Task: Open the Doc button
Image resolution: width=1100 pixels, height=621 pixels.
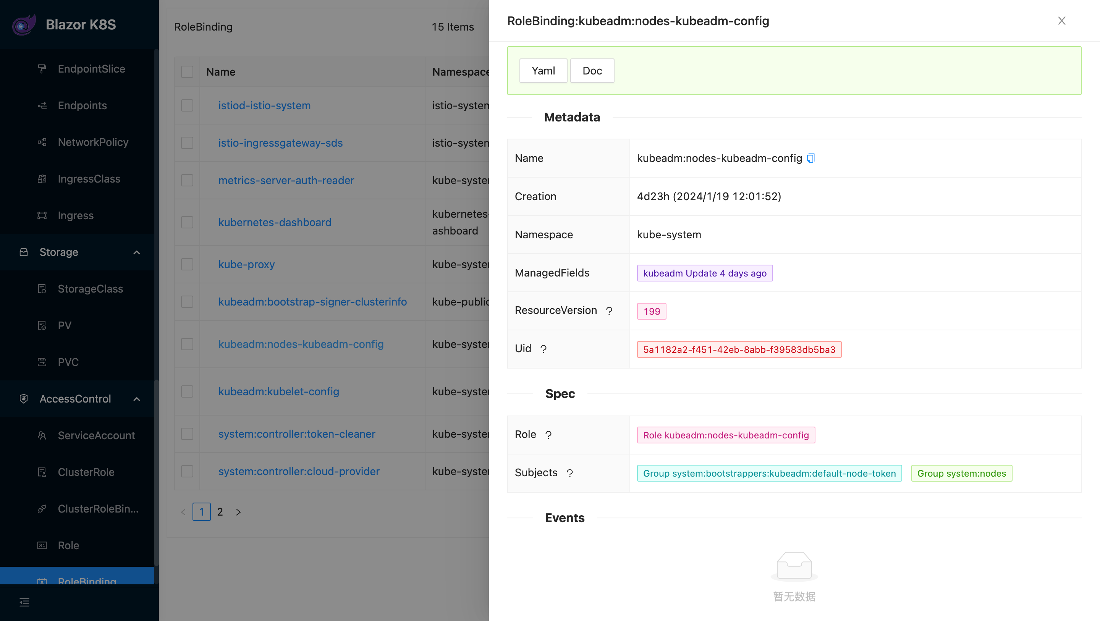Action: pos(592,71)
